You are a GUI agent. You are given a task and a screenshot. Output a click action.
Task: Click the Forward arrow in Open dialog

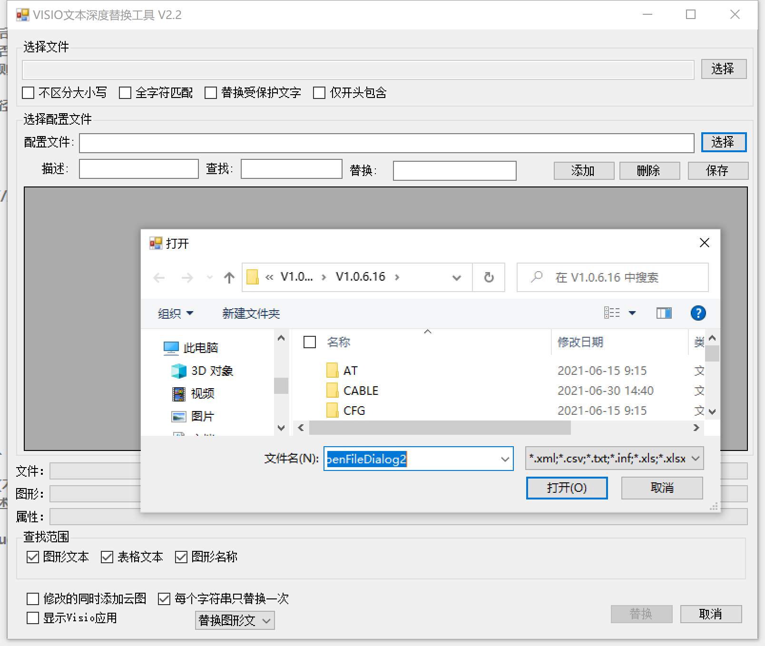coord(187,278)
